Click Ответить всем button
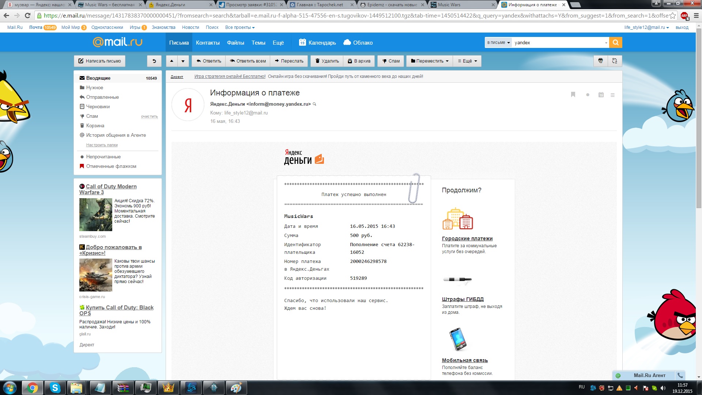This screenshot has height=395, width=702. (248, 61)
